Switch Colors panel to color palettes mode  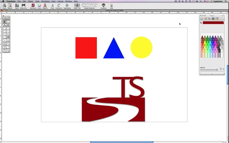[x=209, y=18]
